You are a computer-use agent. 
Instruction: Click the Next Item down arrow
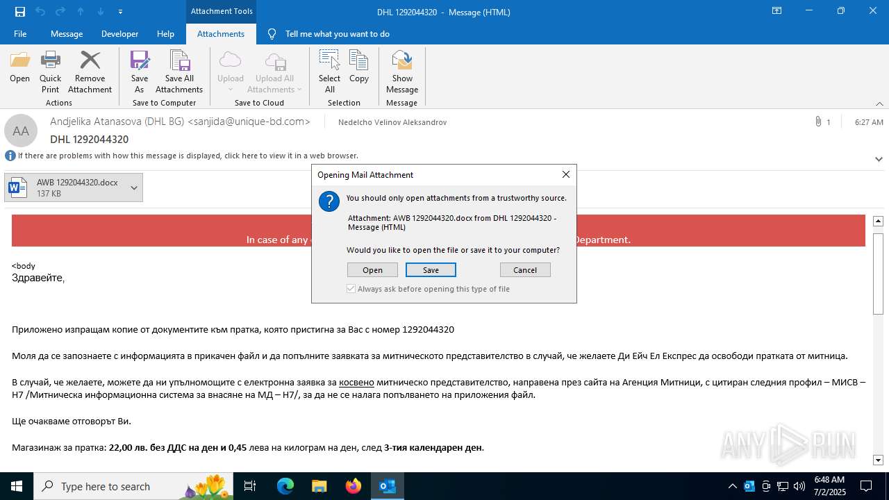(101, 12)
